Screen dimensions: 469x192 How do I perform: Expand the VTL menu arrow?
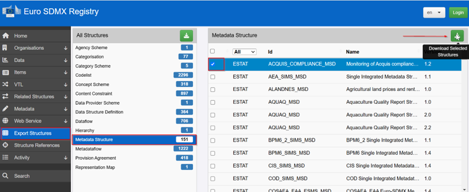coord(65,85)
